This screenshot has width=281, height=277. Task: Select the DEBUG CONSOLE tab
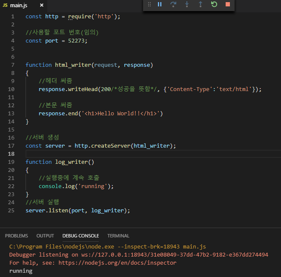[x=80, y=236]
